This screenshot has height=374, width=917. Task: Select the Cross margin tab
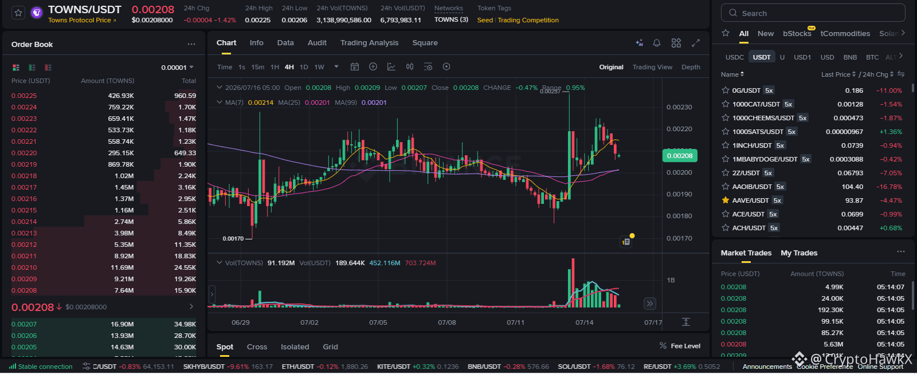click(257, 347)
